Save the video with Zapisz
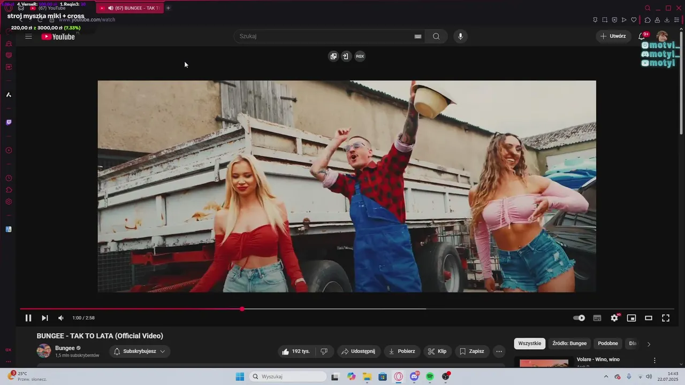Screen dimensions: 685x385 pyautogui.click(x=471, y=351)
